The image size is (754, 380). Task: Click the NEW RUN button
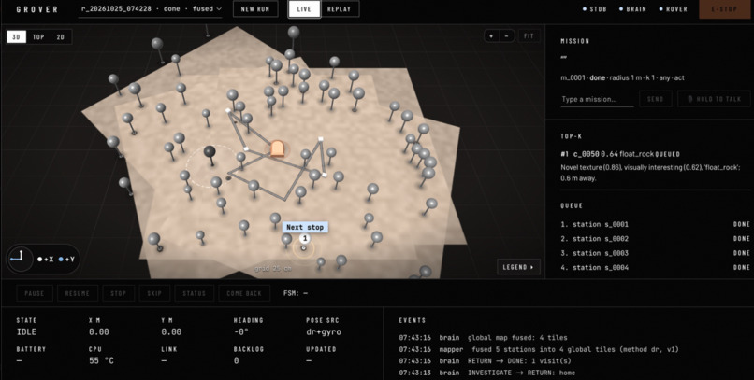pyautogui.click(x=254, y=9)
